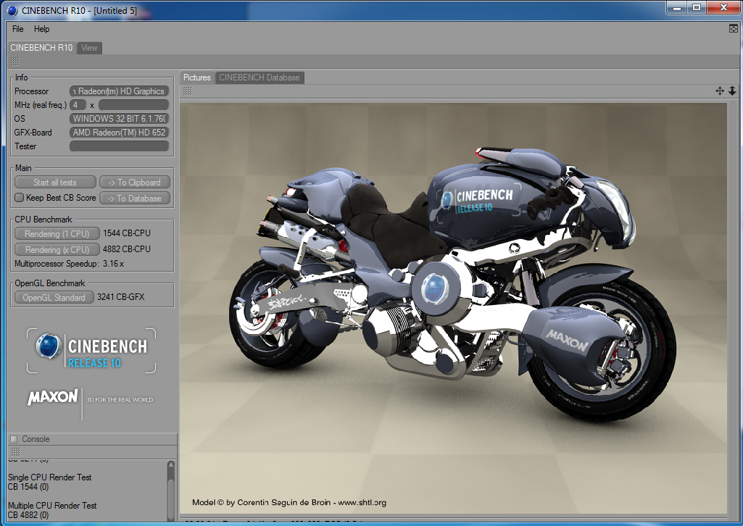Run the Rendering (x CPU) test
Image resolution: width=743 pixels, height=526 pixels.
point(57,249)
